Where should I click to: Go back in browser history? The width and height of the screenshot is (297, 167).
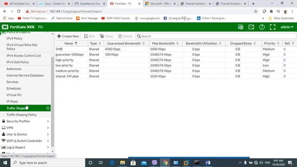(5, 11)
